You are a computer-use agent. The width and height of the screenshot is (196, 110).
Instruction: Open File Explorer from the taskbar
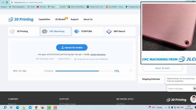tap(24, 107)
